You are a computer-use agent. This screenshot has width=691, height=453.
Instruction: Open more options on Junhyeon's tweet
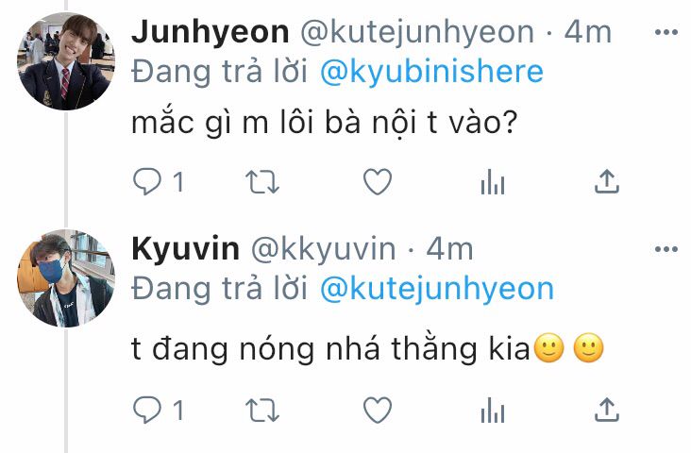pyautogui.click(x=666, y=32)
